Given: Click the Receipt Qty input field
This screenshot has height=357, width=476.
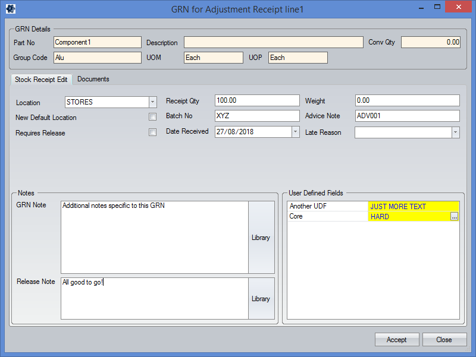Looking at the screenshot, I should coord(257,100).
